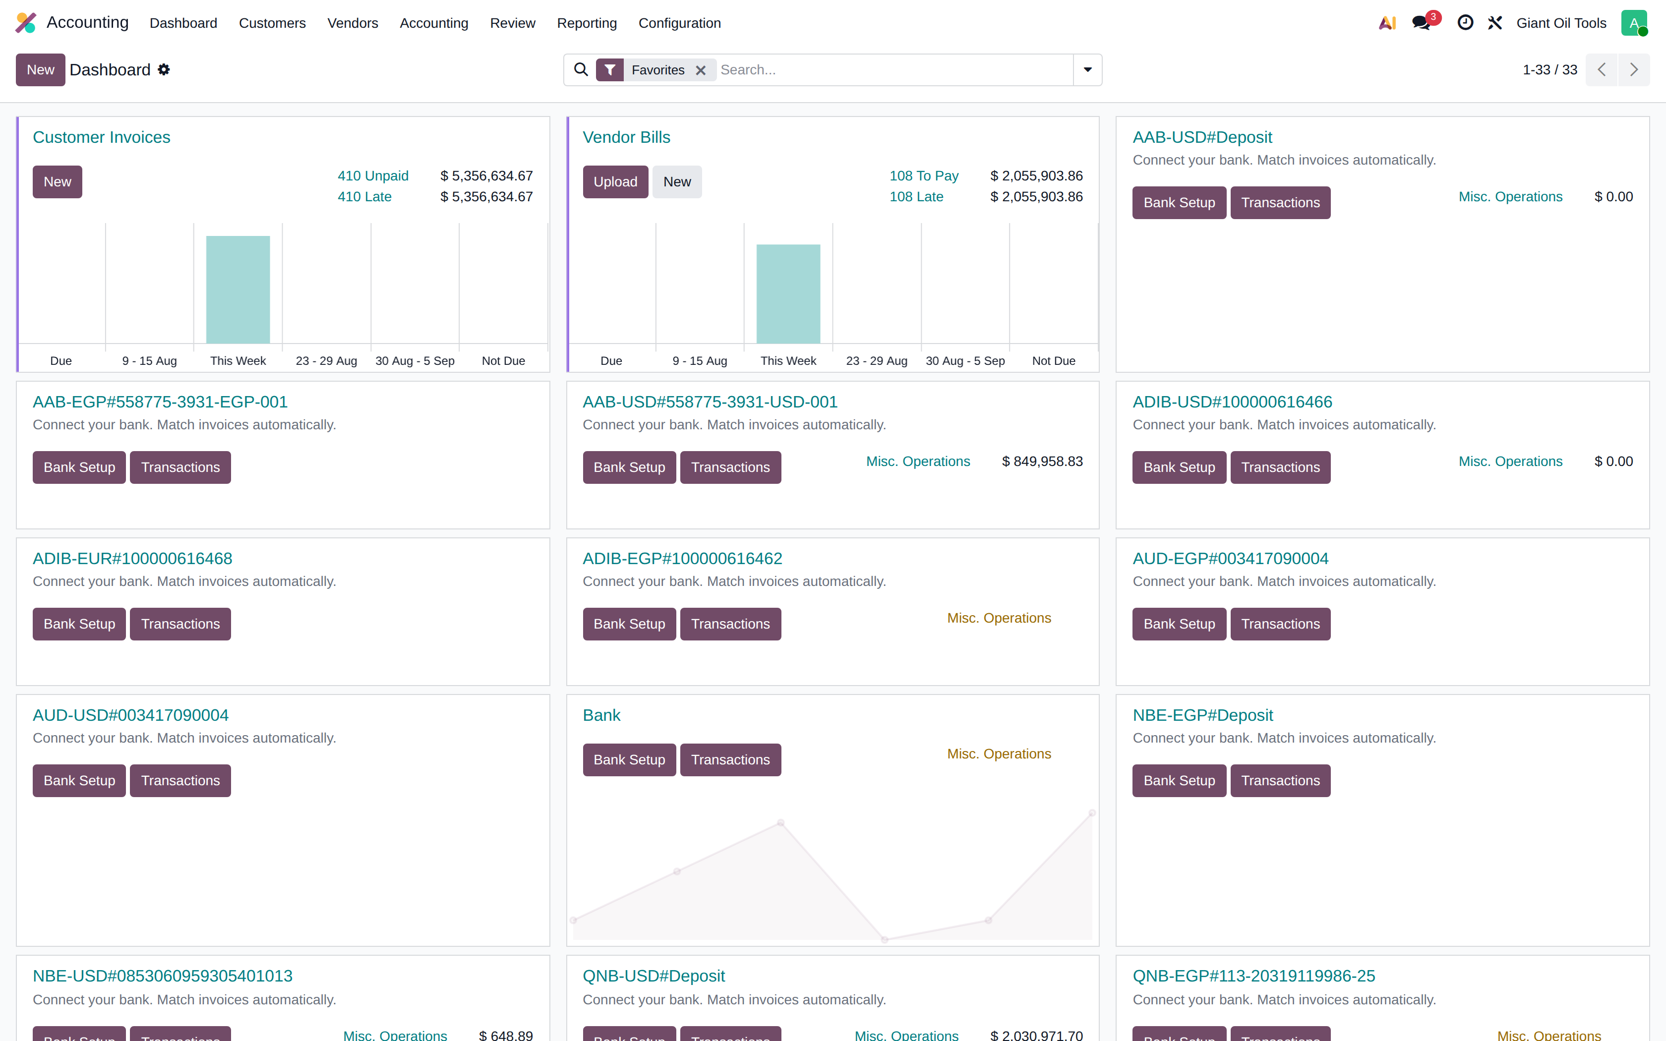Open Transactions for AUD-USD#003417090004
This screenshot has width=1666, height=1041.
180,781
